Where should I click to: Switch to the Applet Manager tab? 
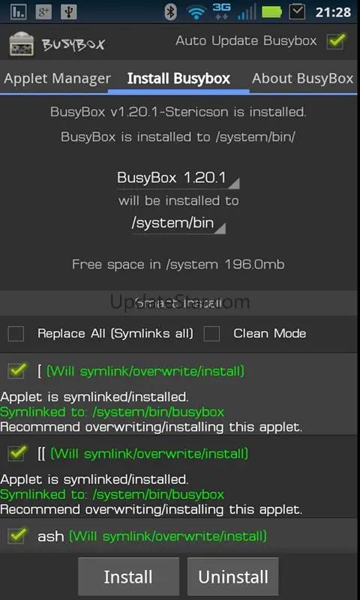click(58, 79)
